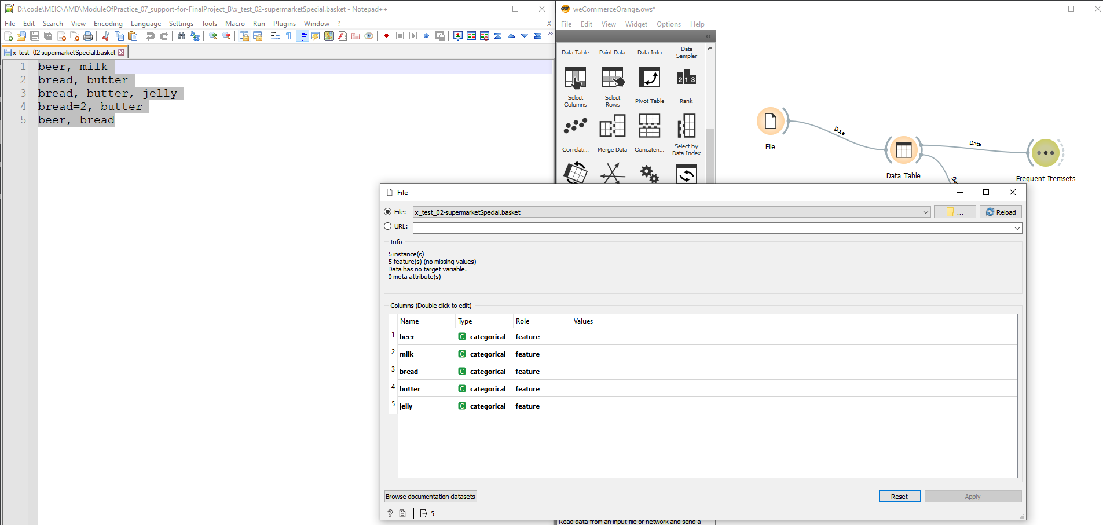Toggle horizontal scroll synchronization in Notepad++
This screenshot has height=525, width=1103.
tap(258, 36)
